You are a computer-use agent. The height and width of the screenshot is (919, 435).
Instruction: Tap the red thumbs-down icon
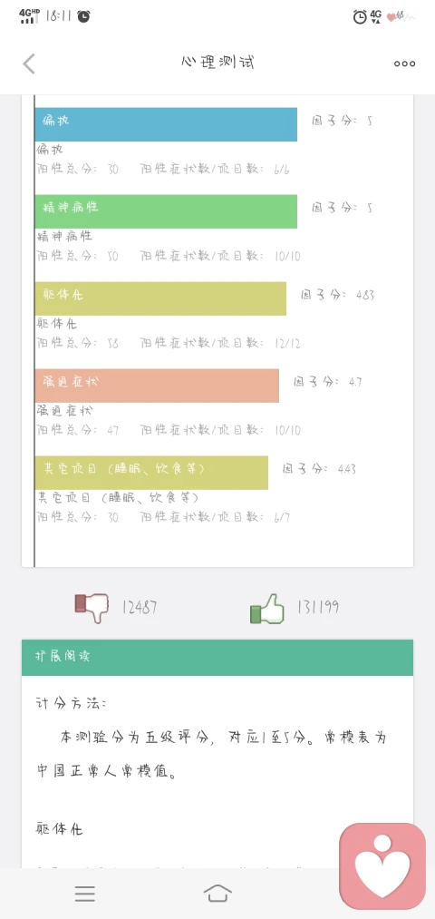(x=92, y=607)
